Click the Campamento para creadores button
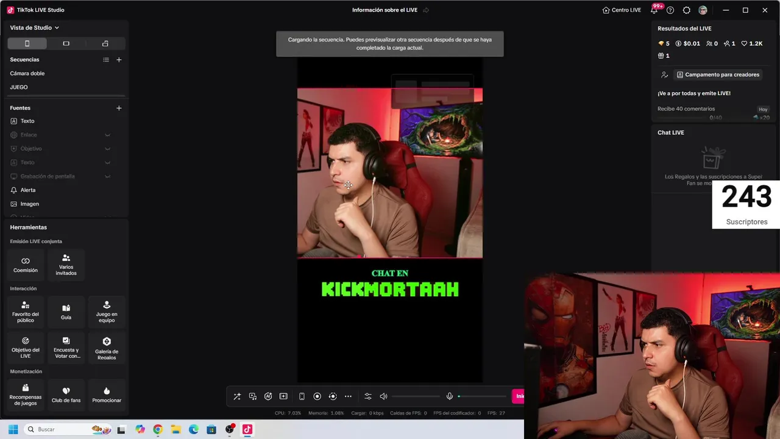 click(x=718, y=74)
